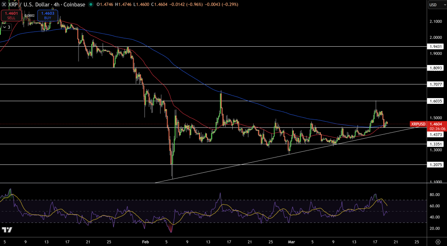Click the green market status dot
Image resolution: width=447 pixels, height=246 pixels.
click(91, 4)
